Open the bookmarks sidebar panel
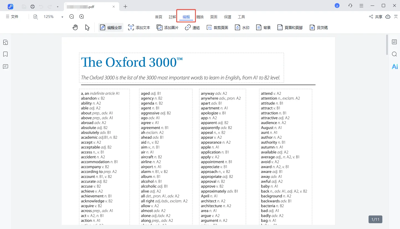This screenshot has width=400, height=229. (5, 54)
